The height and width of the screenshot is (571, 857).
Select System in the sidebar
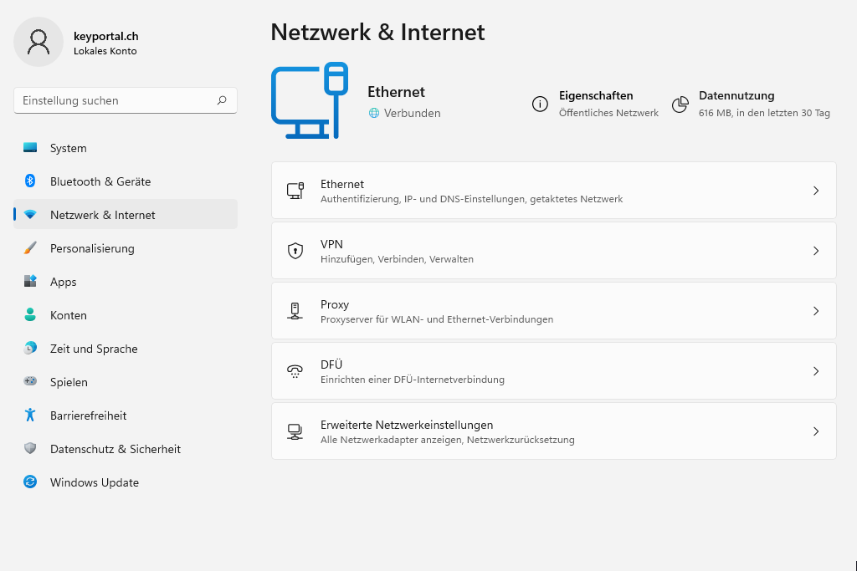69,148
